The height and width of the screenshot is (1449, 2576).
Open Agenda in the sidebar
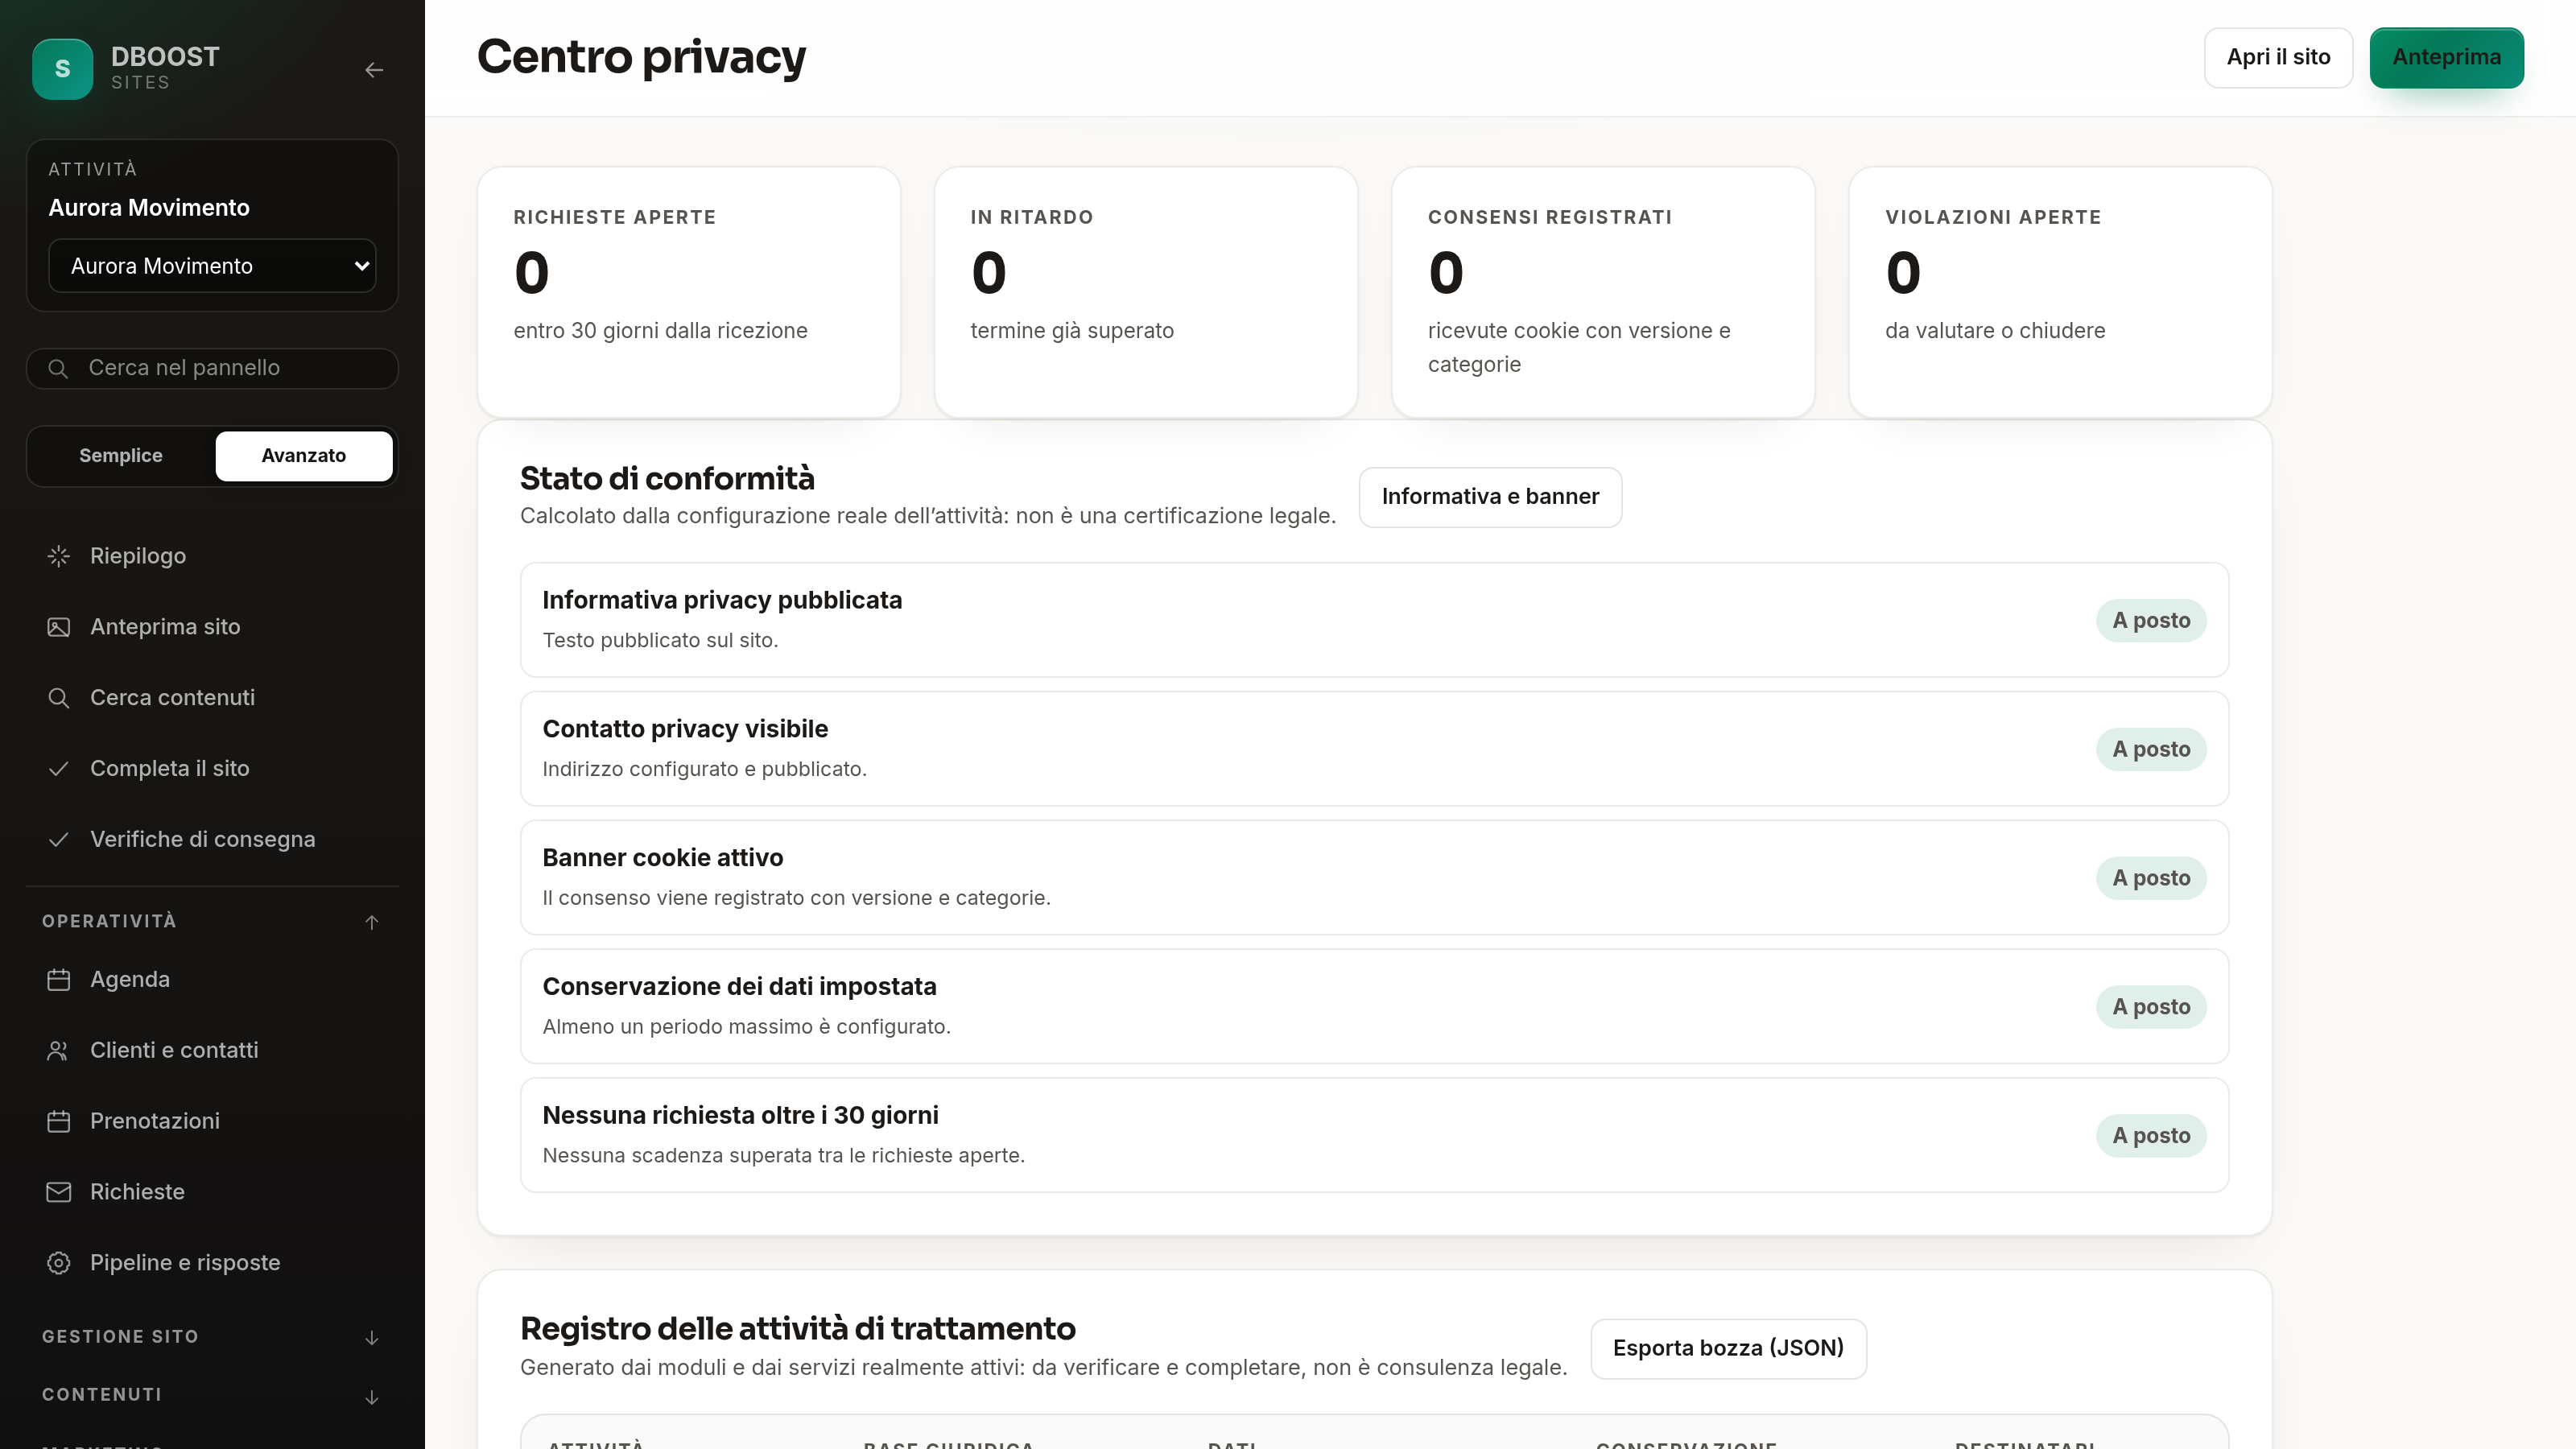(x=212, y=979)
